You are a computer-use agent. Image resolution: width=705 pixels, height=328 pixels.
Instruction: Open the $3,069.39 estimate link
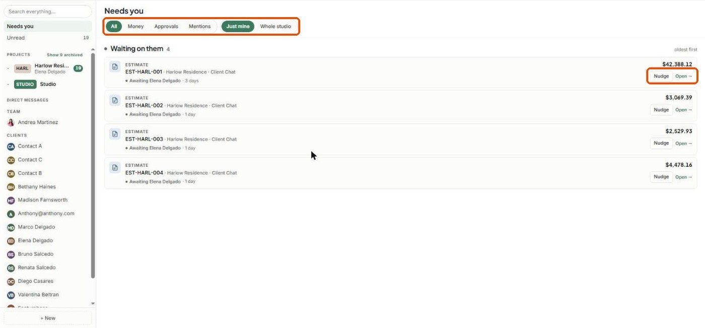[x=684, y=110]
